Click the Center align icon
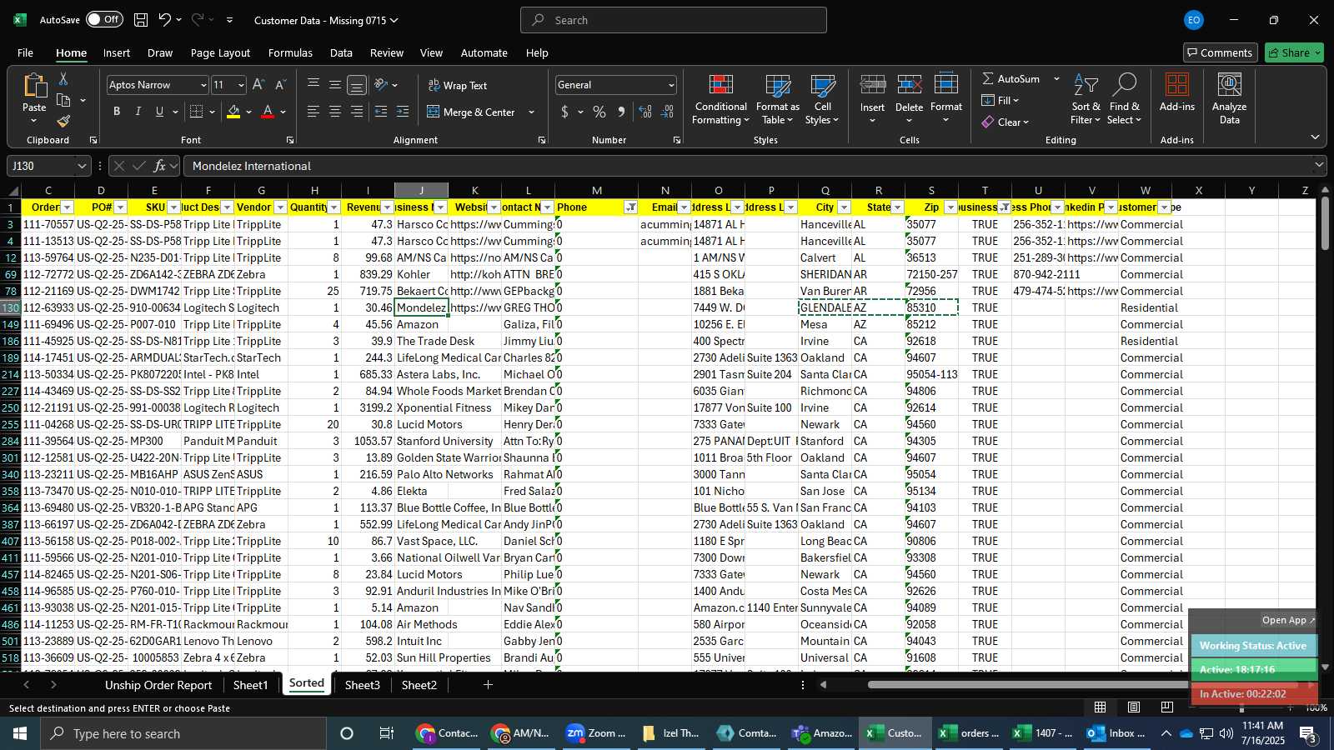Image resolution: width=1334 pixels, height=750 pixels. pyautogui.click(x=335, y=112)
